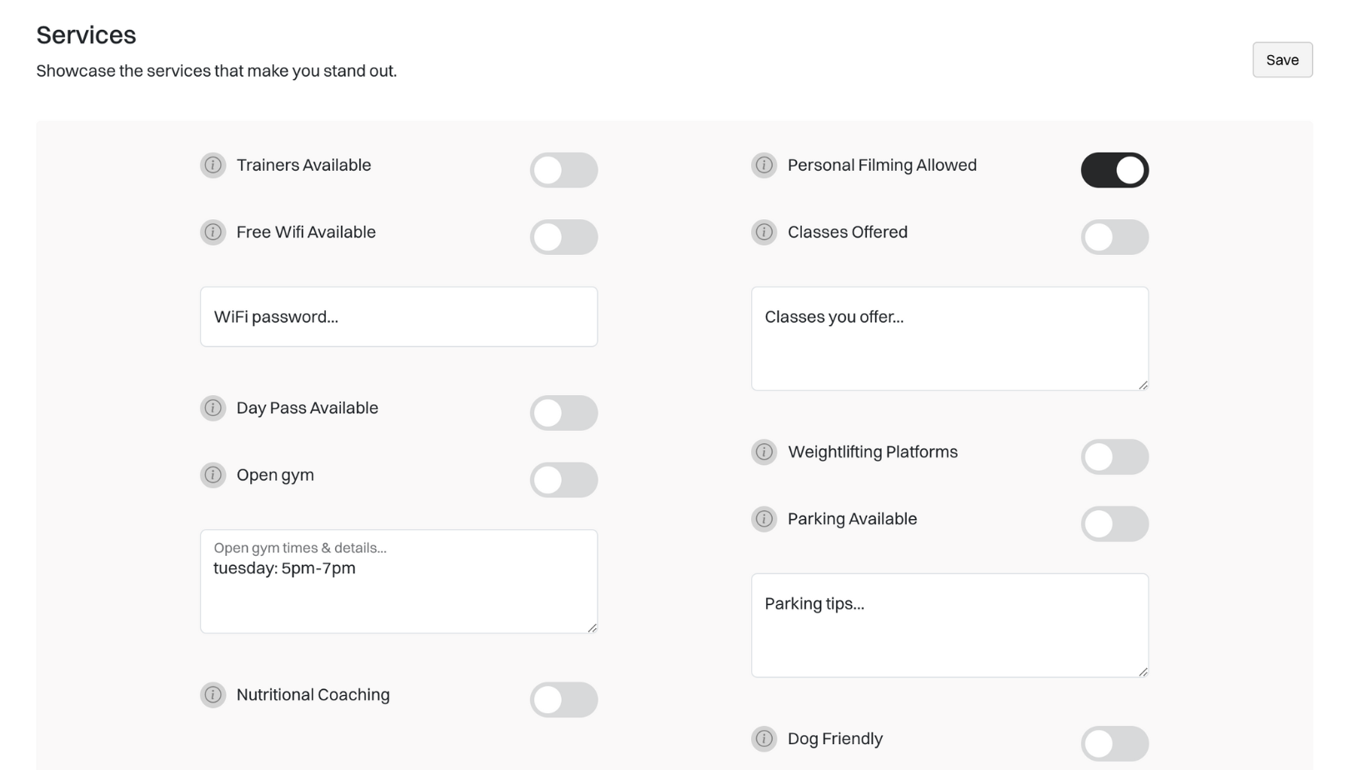Disable the Personal Filming Allowed switch

tap(1115, 170)
